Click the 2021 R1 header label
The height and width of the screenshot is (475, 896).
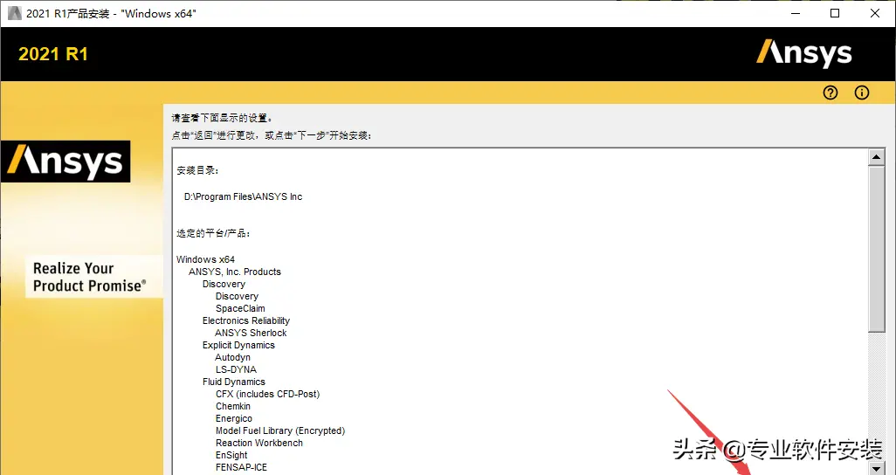(x=53, y=54)
